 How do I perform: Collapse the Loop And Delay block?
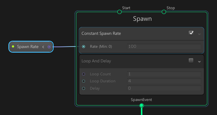tap(199, 62)
